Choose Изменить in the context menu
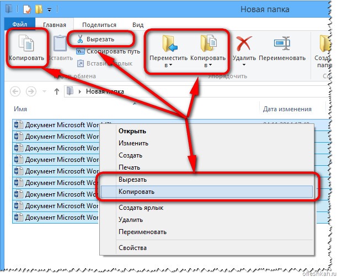337x277 pixels. click(x=206, y=143)
